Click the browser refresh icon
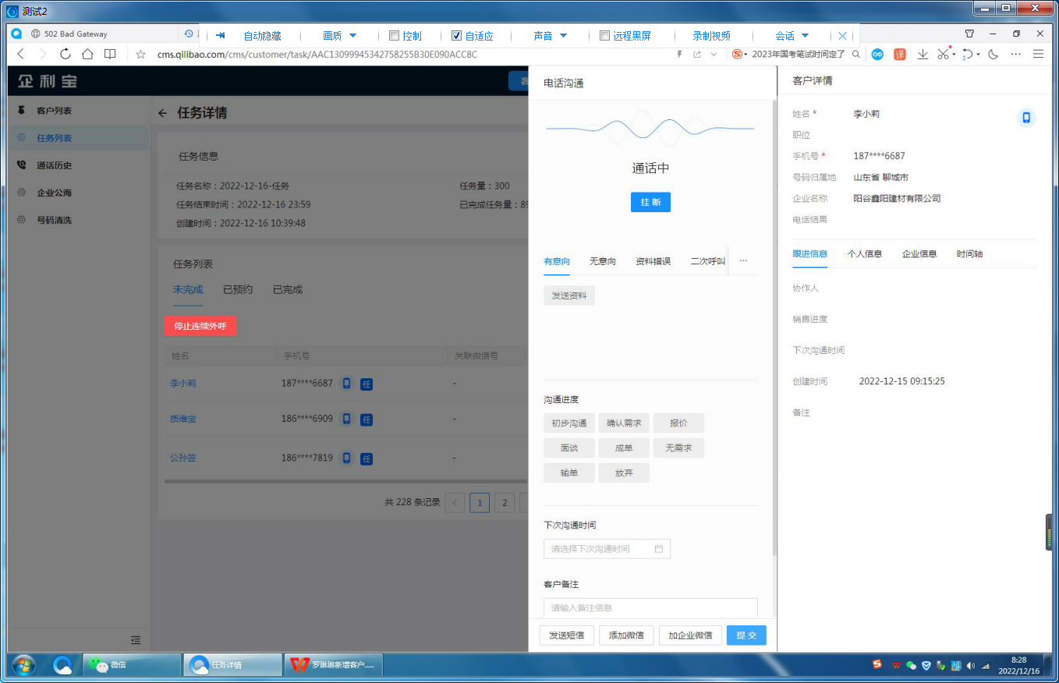This screenshot has height=683, width=1059. [66, 54]
